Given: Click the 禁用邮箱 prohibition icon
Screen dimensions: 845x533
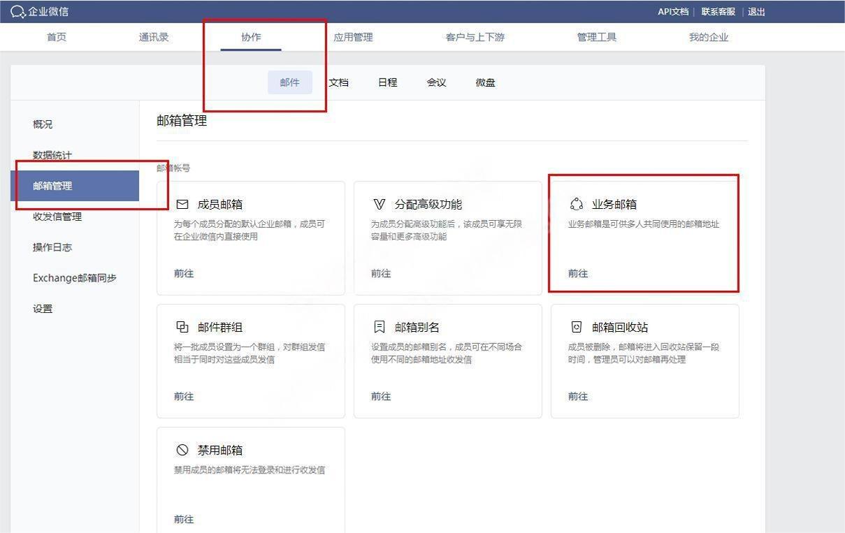Looking at the screenshot, I should pyautogui.click(x=182, y=450).
